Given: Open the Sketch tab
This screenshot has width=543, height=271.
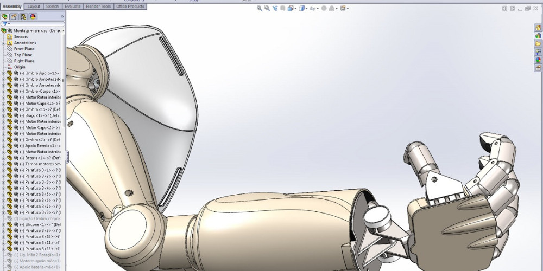Looking at the screenshot, I should click(52, 6).
